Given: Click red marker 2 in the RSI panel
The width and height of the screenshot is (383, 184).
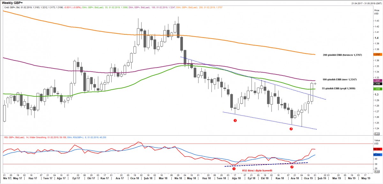Looking at the screenshot, I should pyautogui.click(x=292, y=166).
